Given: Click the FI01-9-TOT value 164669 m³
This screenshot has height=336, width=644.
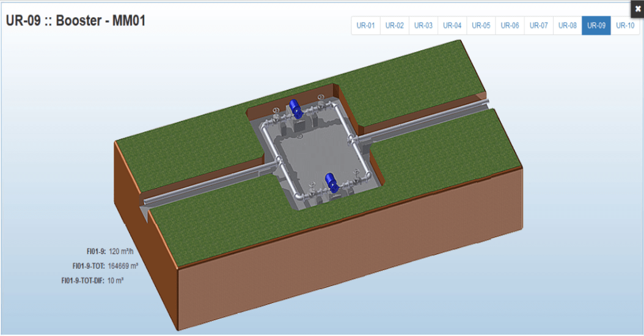Looking at the screenshot, I should coord(123,266).
